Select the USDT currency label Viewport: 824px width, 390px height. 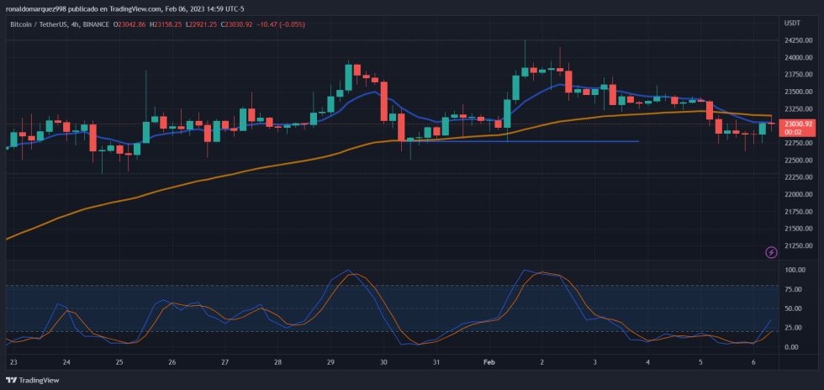coord(792,23)
